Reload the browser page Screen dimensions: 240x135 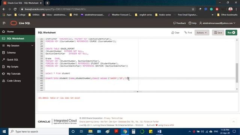coord(15,9)
